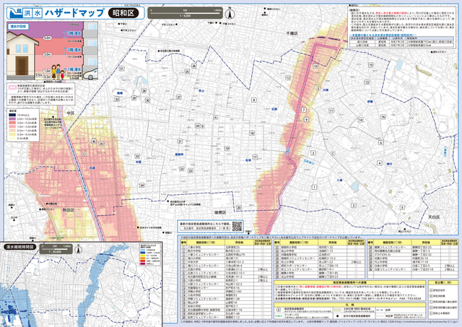This screenshot has width=462, height=327.
Task: Click shelter marker number 4
Action: point(380,163)
